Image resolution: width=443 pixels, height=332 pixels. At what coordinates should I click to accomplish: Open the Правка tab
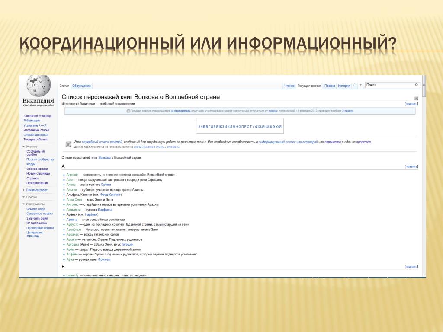[330, 86]
